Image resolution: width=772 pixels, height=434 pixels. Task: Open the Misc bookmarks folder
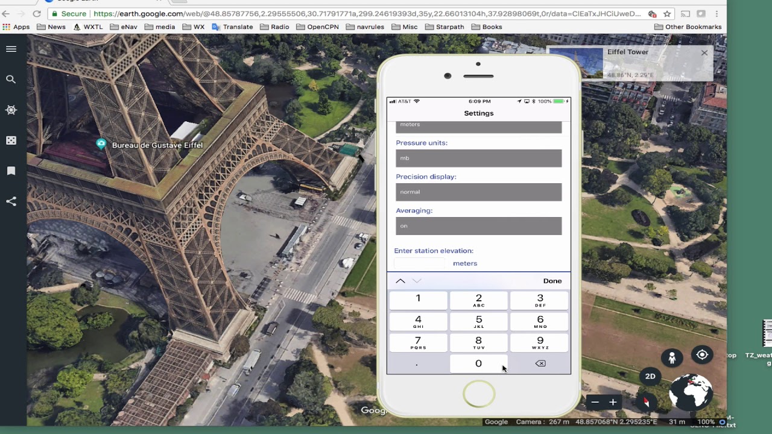404,27
